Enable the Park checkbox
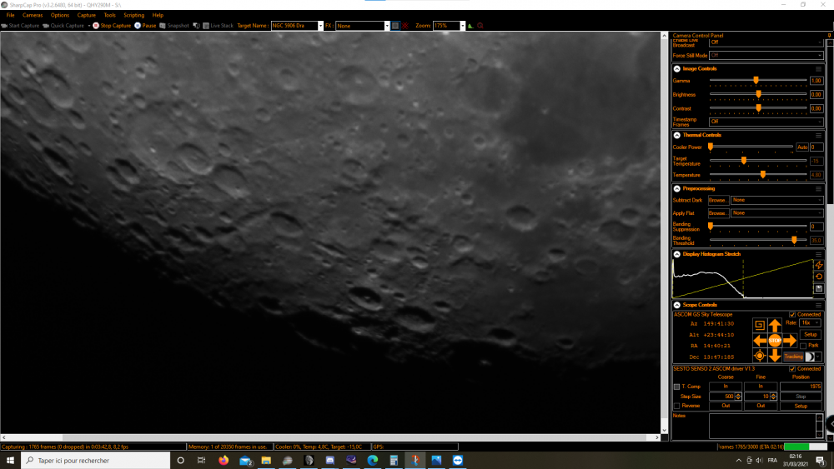The image size is (834, 469). pyautogui.click(x=803, y=346)
